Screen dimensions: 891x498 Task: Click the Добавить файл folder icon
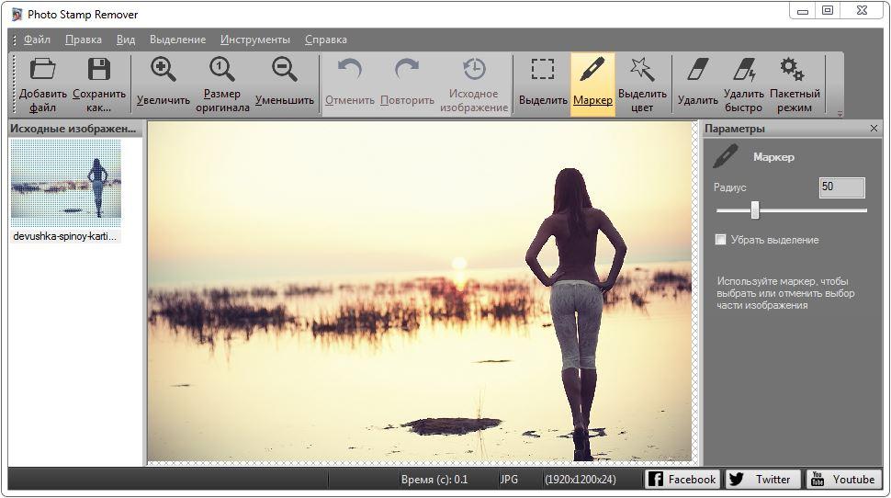[x=42, y=69]
